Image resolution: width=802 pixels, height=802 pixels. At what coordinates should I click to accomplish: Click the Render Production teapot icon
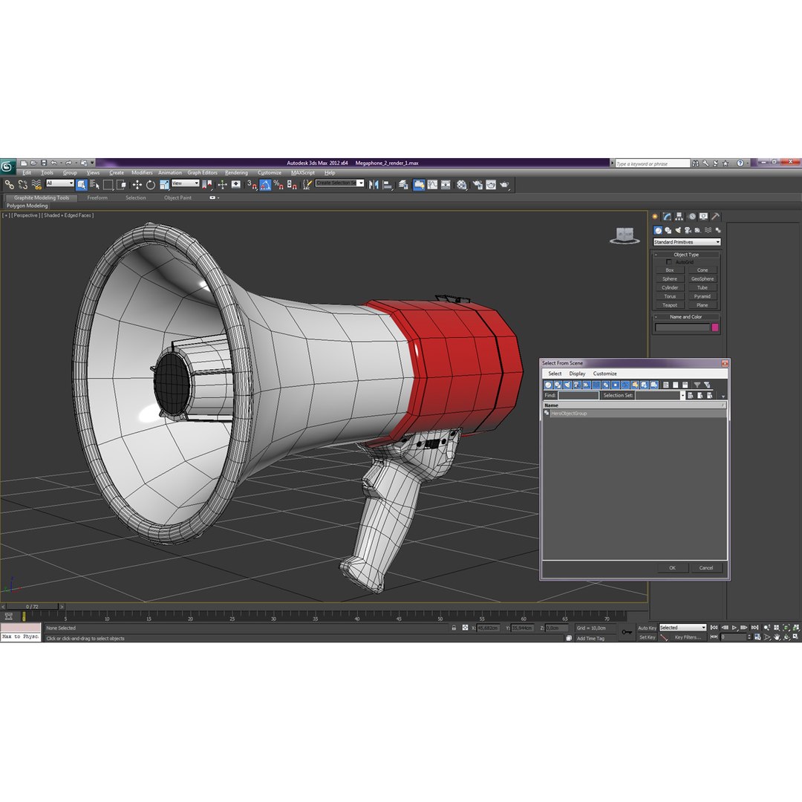(504, 185)
